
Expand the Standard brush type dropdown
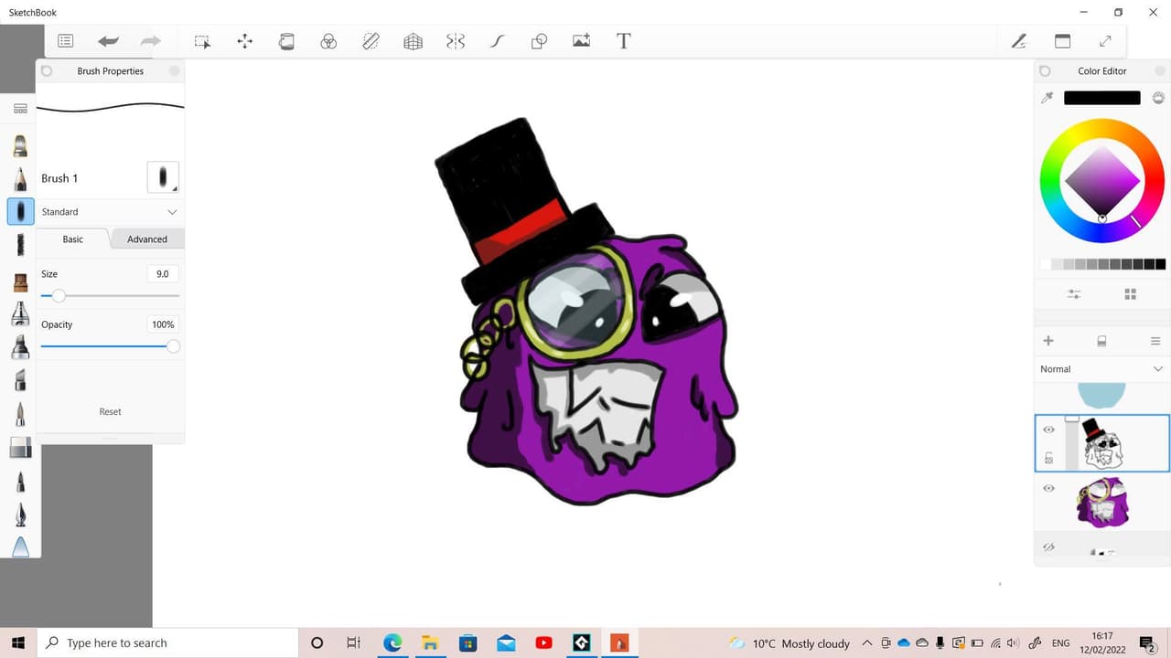(110, 212)
